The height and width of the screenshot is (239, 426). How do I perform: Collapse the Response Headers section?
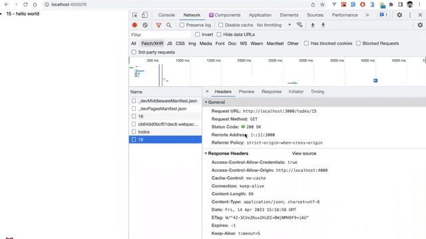206,153
